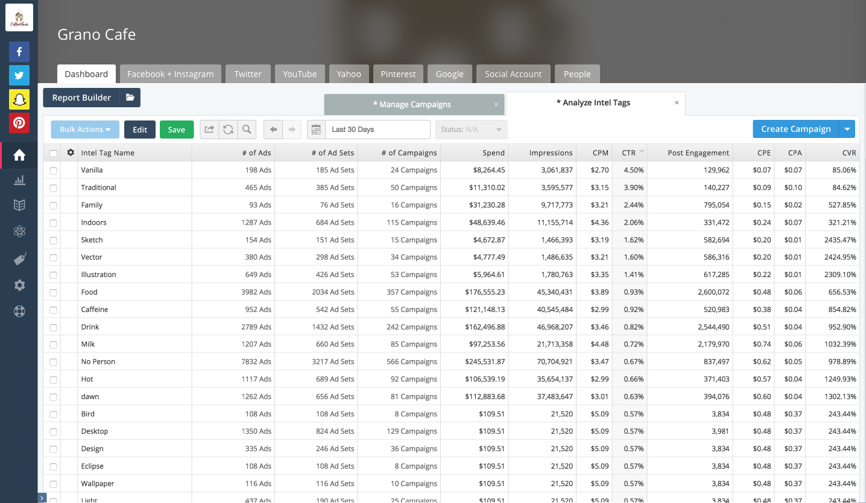This screenshot has width=866, height=503.
Task: Close the Manage Campaigns tab
Action: 496,104
